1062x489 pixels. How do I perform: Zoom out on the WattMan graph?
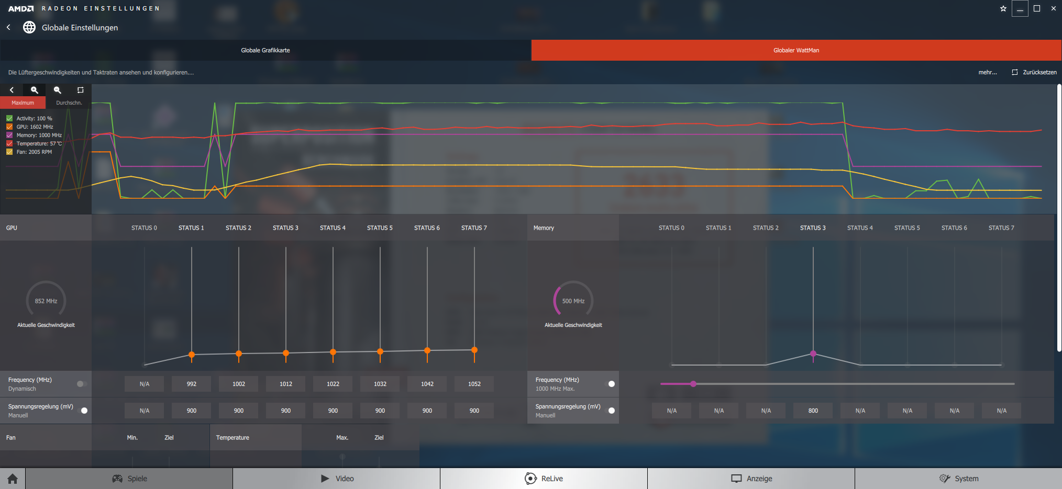pos(58,90)
